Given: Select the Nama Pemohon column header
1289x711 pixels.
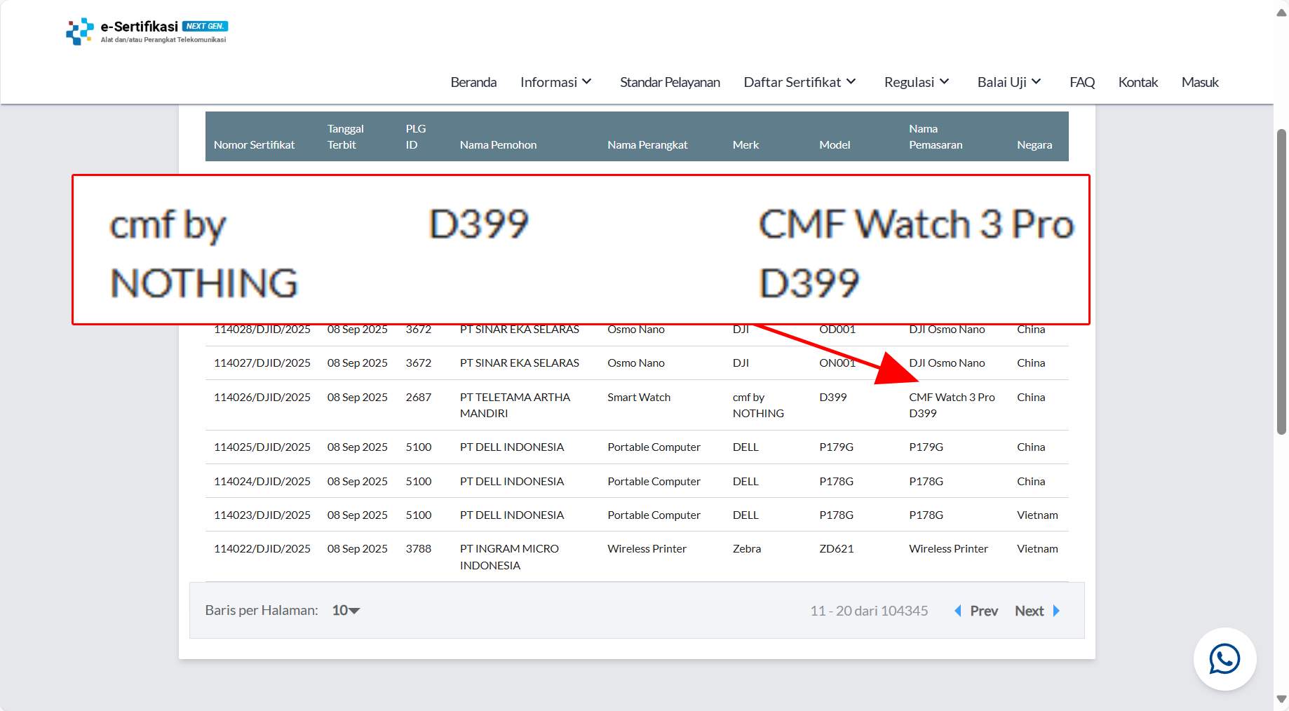Looking at the screenshot, I should pyautogui.click(x=498, y=144).
